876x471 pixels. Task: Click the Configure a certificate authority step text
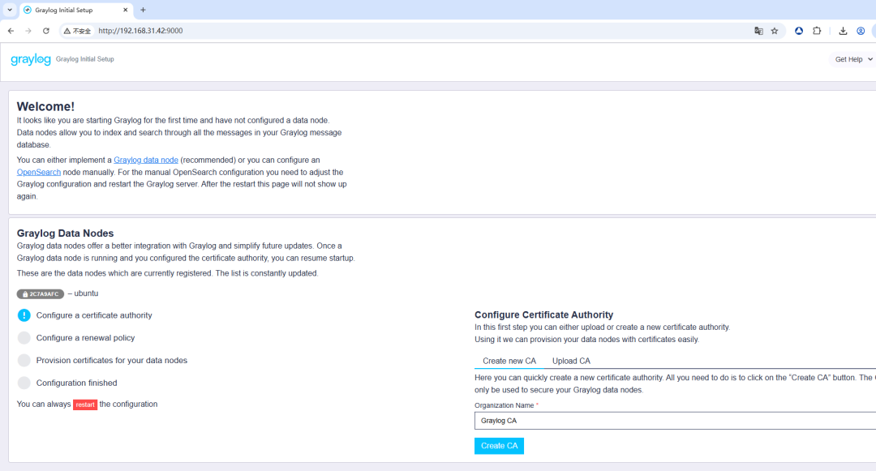pos(94,315)
